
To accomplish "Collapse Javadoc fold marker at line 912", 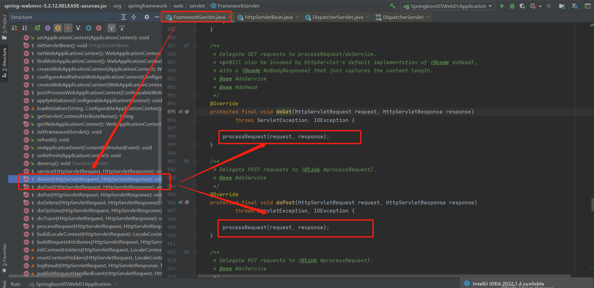I will pyautogui.click(x=195, y=252).
